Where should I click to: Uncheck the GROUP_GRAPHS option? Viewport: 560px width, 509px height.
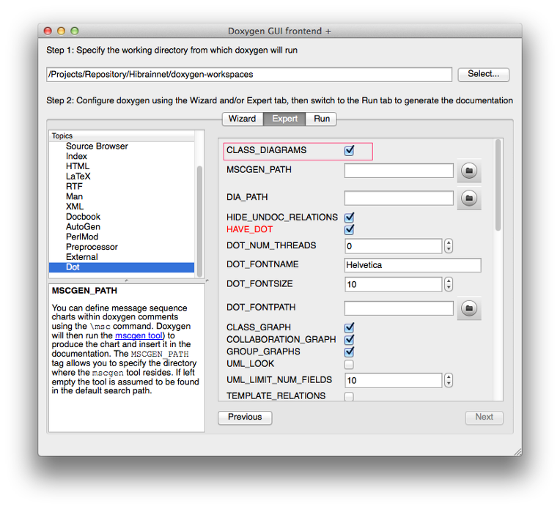tap(350, 352)
